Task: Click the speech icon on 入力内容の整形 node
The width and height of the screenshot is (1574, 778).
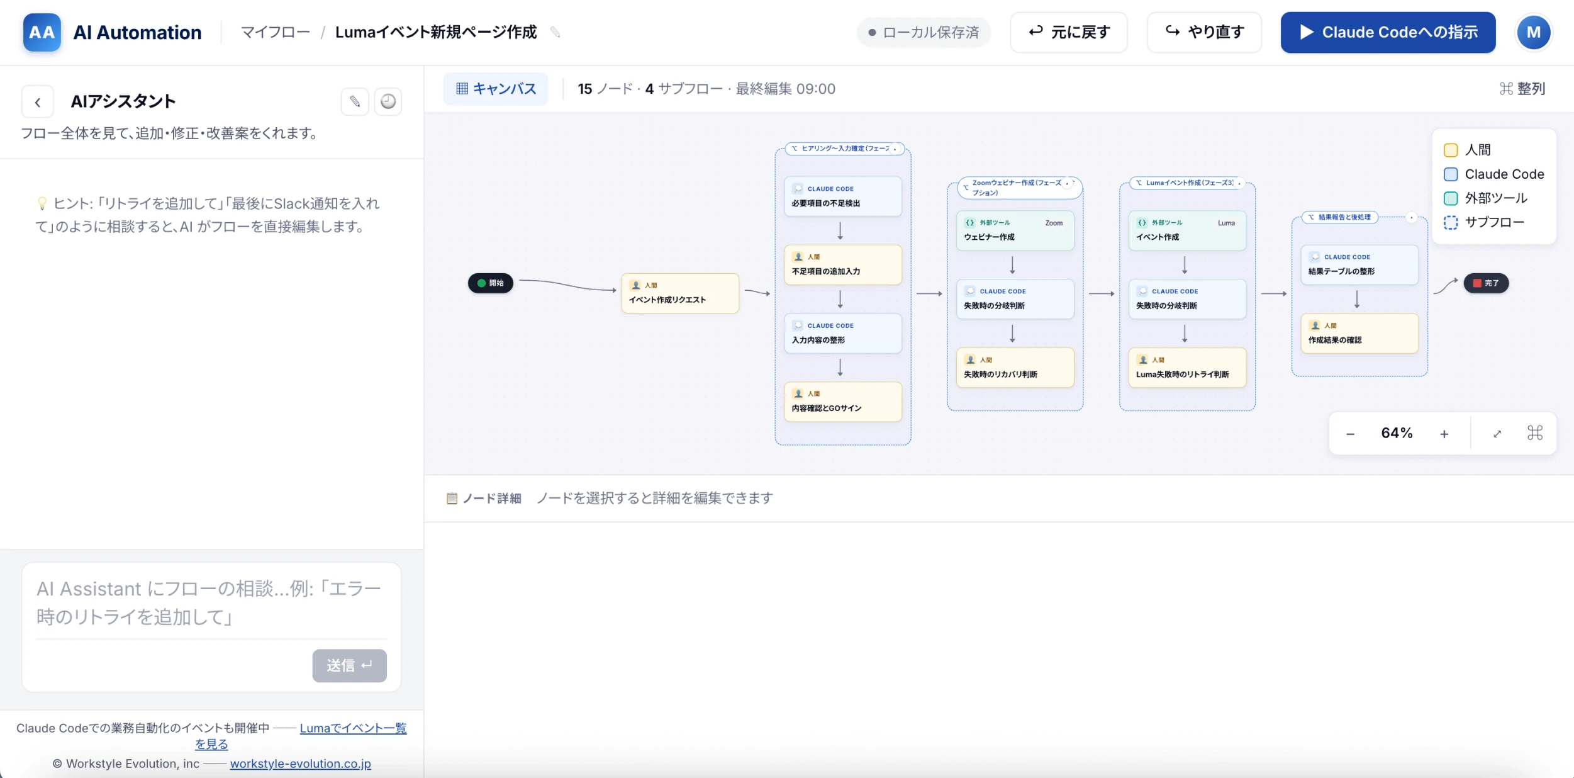Action: tap(798, 325)
